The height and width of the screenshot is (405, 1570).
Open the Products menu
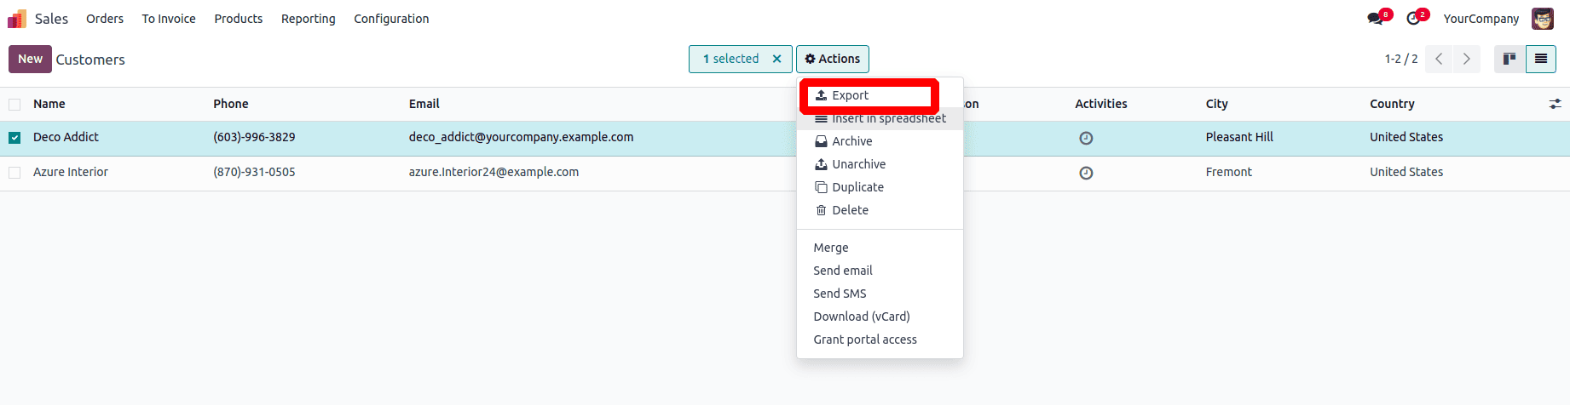239,19
